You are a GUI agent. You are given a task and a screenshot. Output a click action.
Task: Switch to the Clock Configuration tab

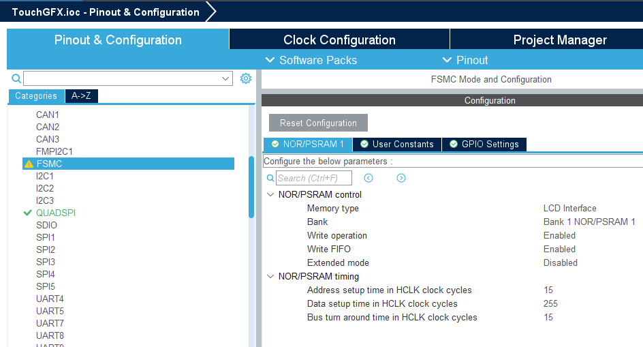(x=339, y=40)
